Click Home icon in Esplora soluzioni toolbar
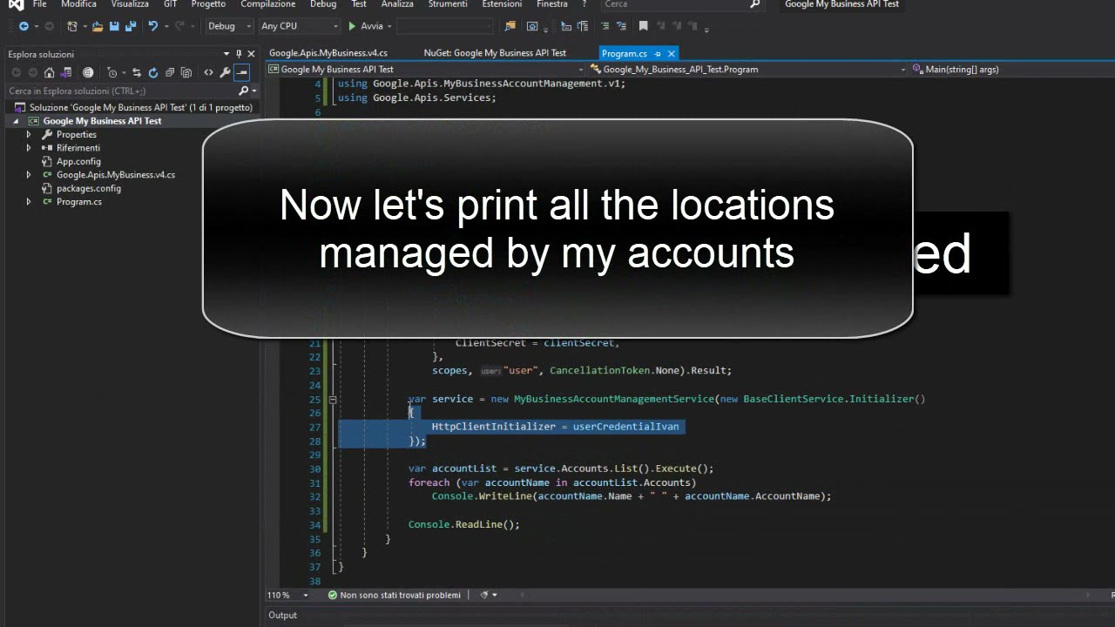Viewport: 1115px width, 627px height. point(50,72)
